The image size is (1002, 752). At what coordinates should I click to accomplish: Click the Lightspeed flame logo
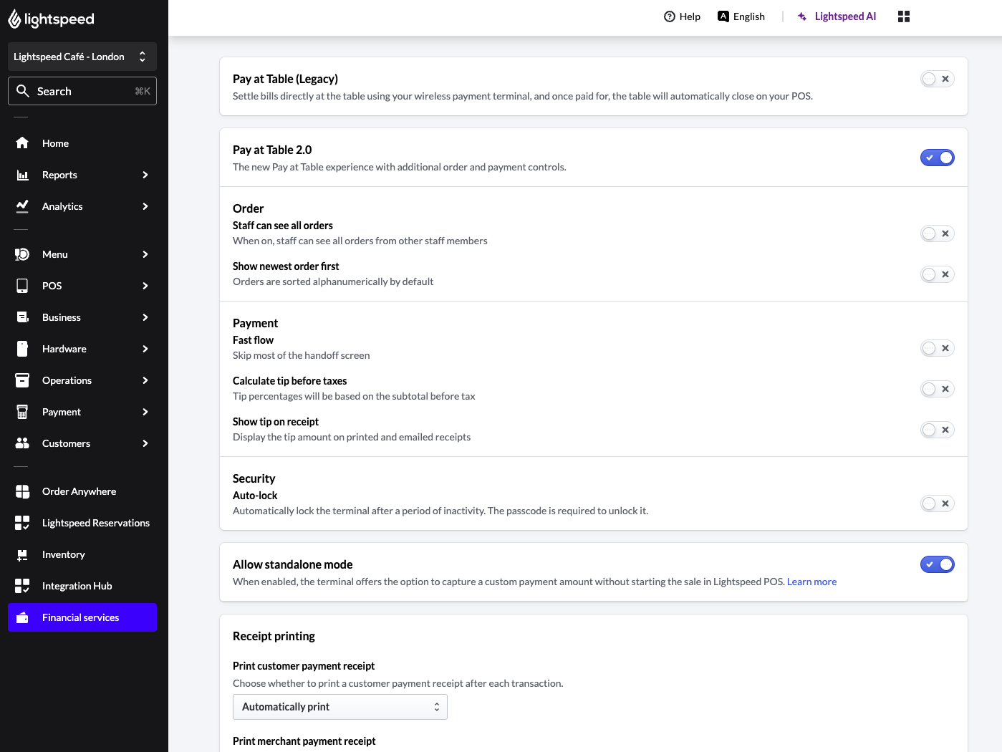14,19
